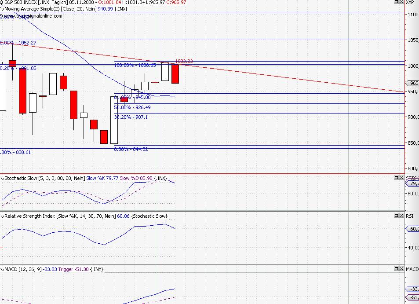Viewport: 419px width, 304px height.
Task: Select the Moving Average Simple(2) label
Action: pyautogui.click(x=32, y=9)
